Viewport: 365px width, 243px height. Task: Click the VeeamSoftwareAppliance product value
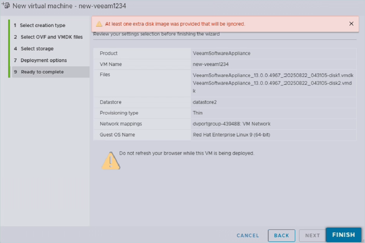pyautogui.click(x=221, y=53)
